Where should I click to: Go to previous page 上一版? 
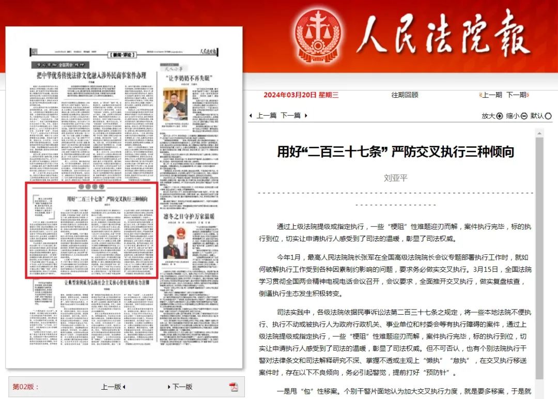point(111,387)
